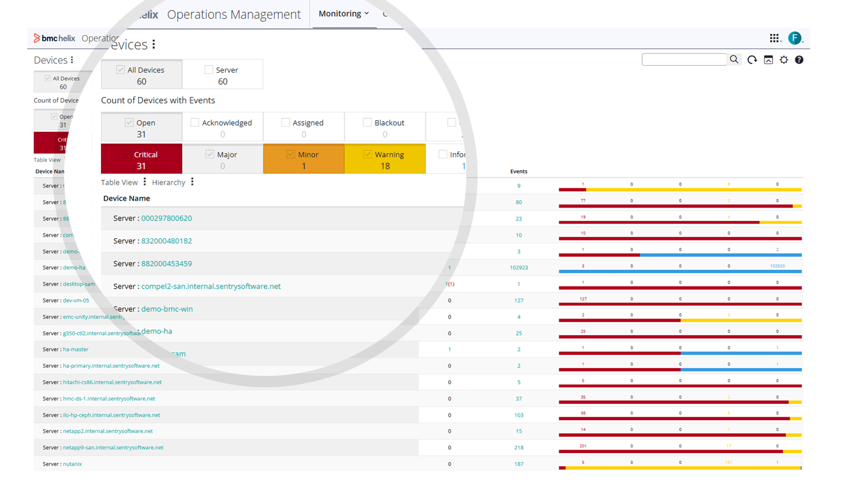The width and height of the screenshot is (843, 499).
Task: Switch to the Table View
Action: [x=119, y=183]
